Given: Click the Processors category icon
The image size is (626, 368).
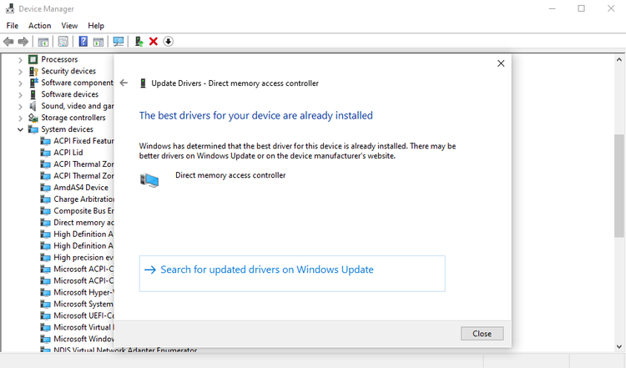Looking at the screenshot, I should pos(33,59).
